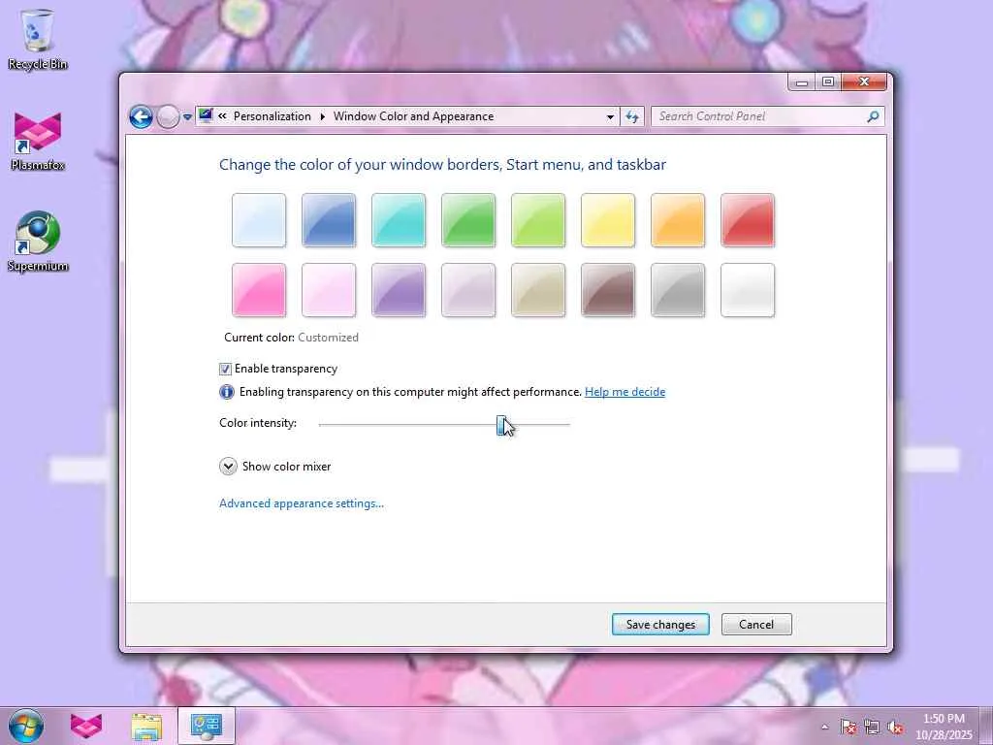The width and height of the screenshot is (993, 745).
Task: Pick the tan Taupe swatch
Action: [537, 290]
